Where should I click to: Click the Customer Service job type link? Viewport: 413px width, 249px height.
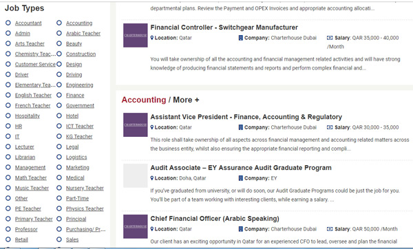click(35, 64)
